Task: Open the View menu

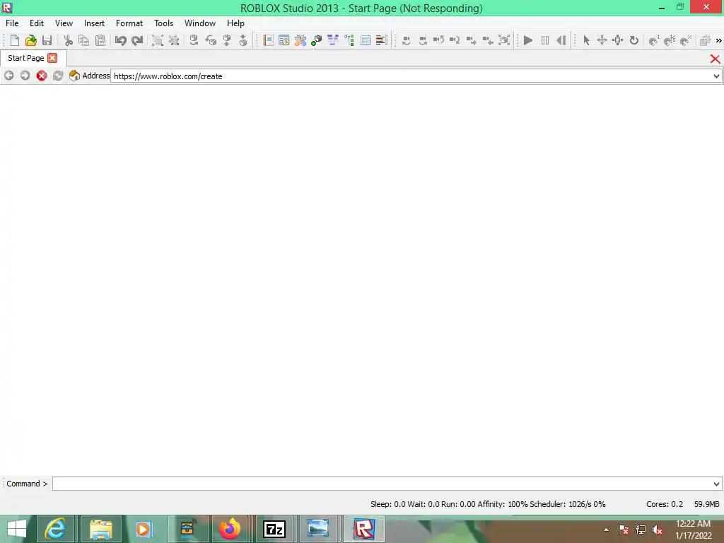Action: (x=64, y=23)
